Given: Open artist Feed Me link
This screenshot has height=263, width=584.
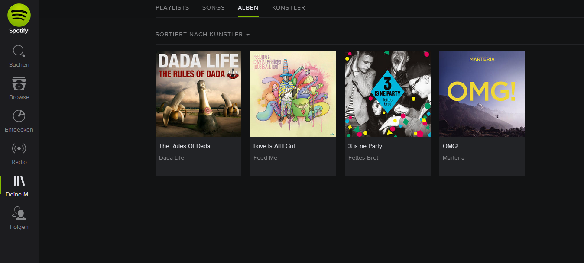Looking at the screenshot, I should click(x=265, y=158).
